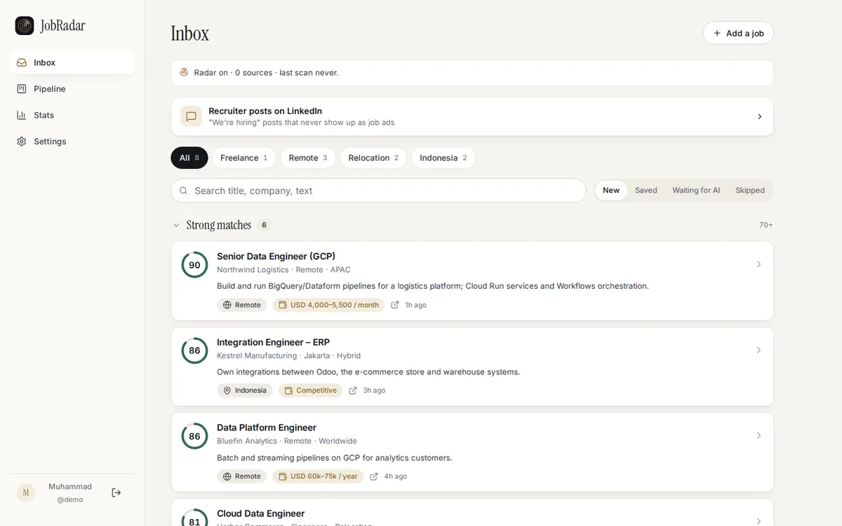Click the radar status icon
Viewport: 842px width, 526px height.
click(x=184, y=72)
